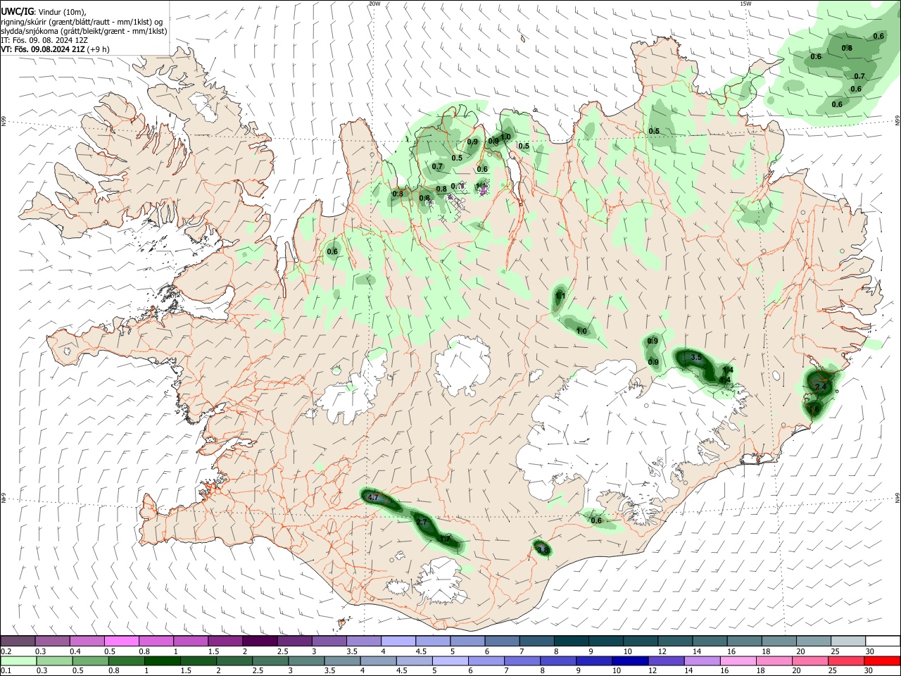The width and height of the screenshot is (901, 676).
Task: Click the upper legend swatch between 6 and 7
Action: [x=501, y=641]
